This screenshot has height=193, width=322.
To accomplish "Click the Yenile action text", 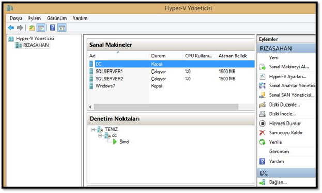I will (275, 142).
